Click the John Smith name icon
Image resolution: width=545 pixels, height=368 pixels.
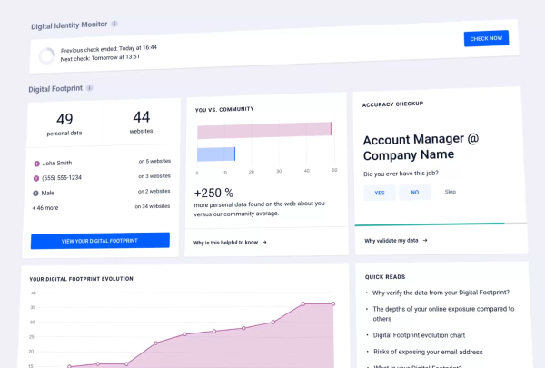coord(36,164)
